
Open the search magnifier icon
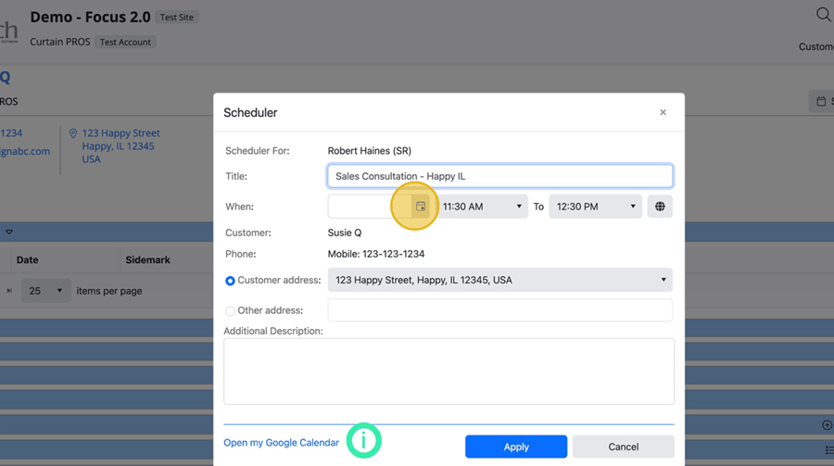point(824,15)
